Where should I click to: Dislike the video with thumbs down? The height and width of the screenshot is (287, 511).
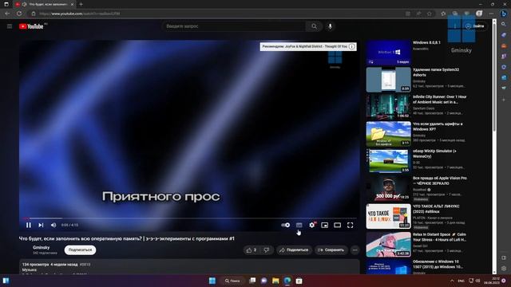click(266, 250)
